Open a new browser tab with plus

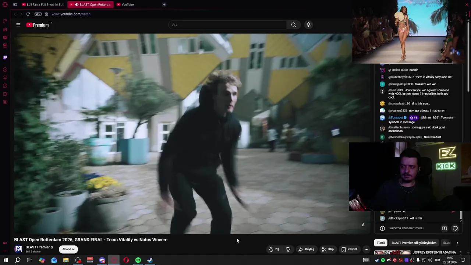(x=164, y=4)
